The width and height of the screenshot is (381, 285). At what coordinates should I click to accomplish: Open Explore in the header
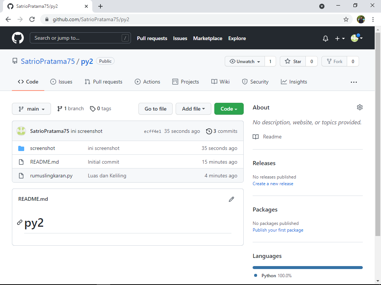click(x=237, y=38)
